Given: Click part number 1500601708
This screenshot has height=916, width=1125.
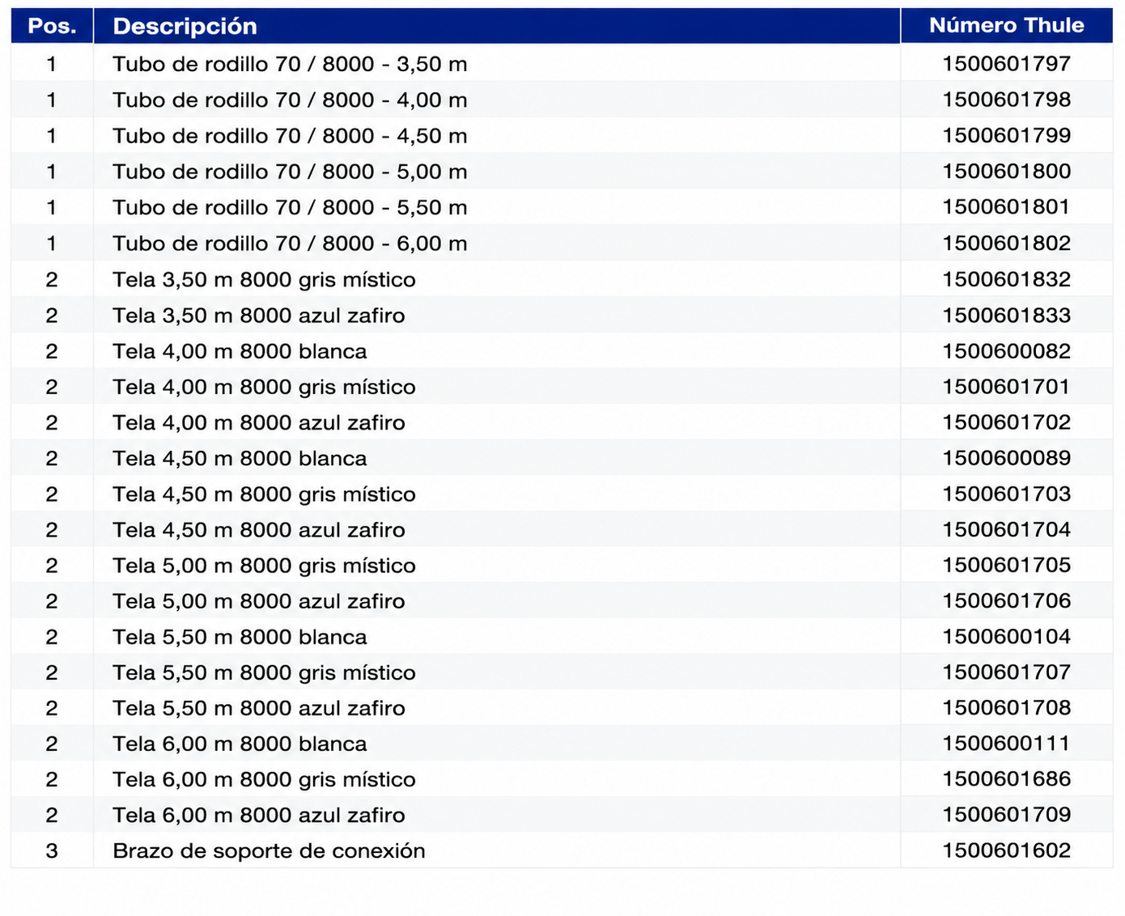Looking at the screenshot, I should (x=1006, y=707).
